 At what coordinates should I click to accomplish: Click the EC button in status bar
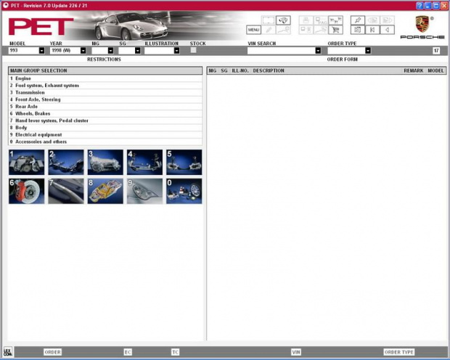point(128,352)
